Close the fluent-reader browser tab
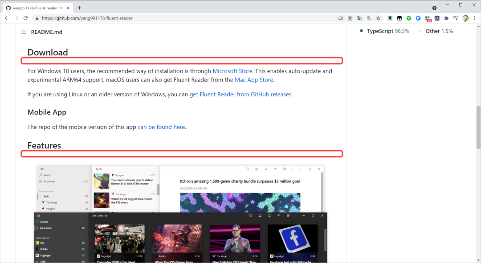This screenshot has width=481, height=263. pyautogui.click(x=68, y=8)
